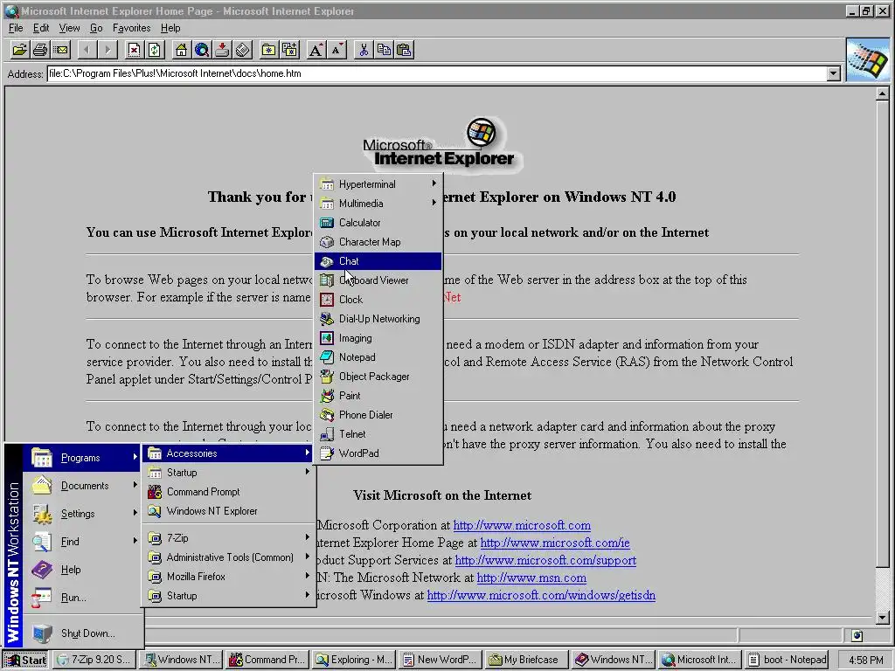The image size is (895, 671).
Task: Follow the microsoft.com/windows/getisdn link
Action: click(x=541, y=596)
